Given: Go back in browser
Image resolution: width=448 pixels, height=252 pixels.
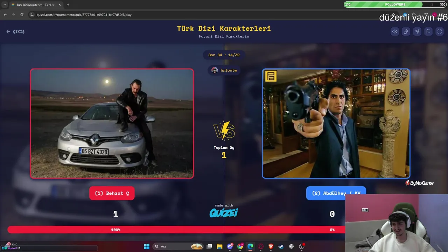Looking at the screenshot, I should tap(5, 15).
